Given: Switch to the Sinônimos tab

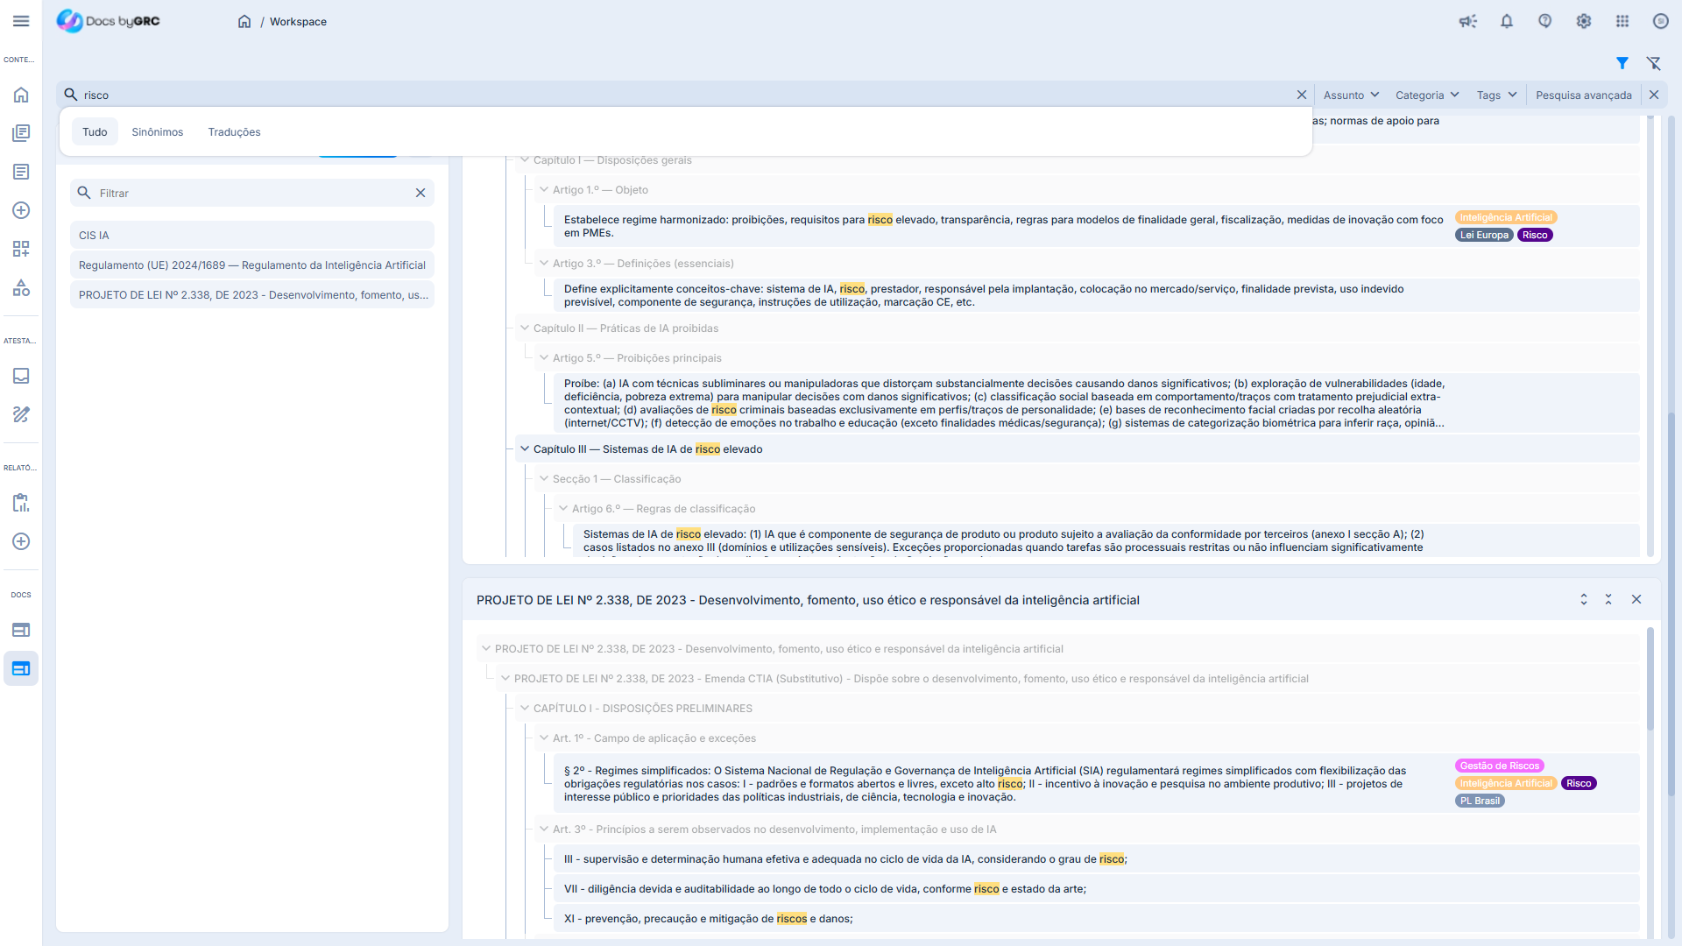Looking at the screenshot, I should click(x=157, y=131).
